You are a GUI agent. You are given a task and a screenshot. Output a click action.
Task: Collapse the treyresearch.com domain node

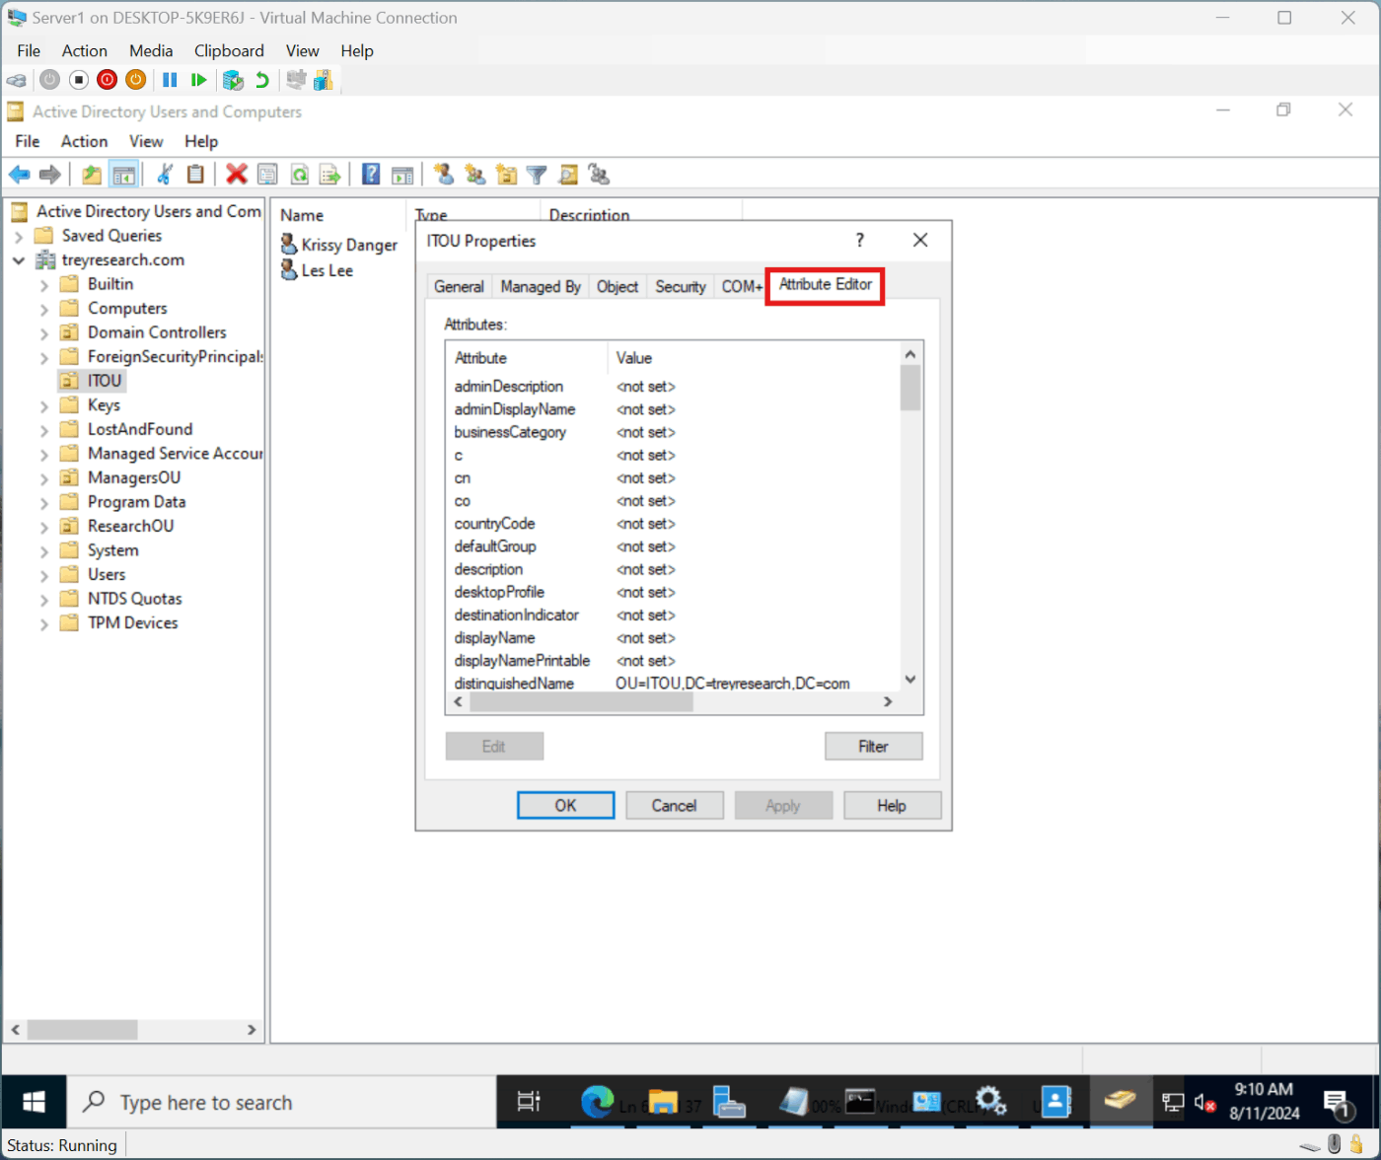19,260
